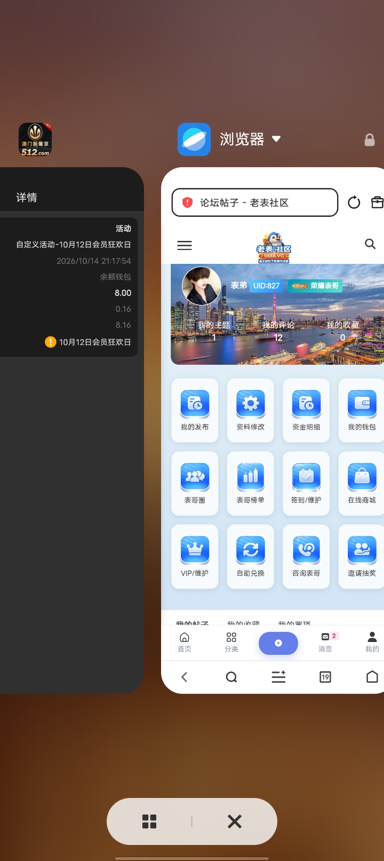Screen dimensions: 384x861
Task: Open 在线商城 shop icon
Action: (x=362, y=476)
